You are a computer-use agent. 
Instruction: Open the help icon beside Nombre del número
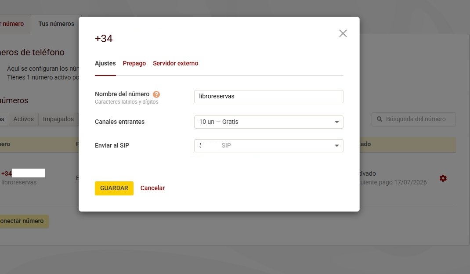click(156, 94)
